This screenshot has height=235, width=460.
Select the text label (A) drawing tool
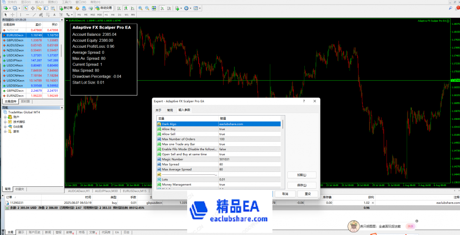[55, 15]
